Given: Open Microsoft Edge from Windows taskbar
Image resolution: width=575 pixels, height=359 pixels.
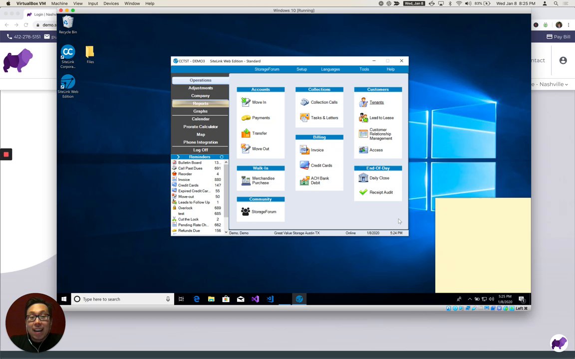Looking at the screenshot, I should click(197, 299).
